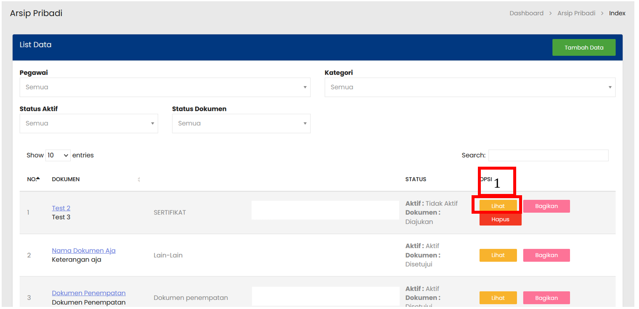Open the Dokumen Penempatan link
Viewport: 639px width, 309px height.
[x=88, y=293]
